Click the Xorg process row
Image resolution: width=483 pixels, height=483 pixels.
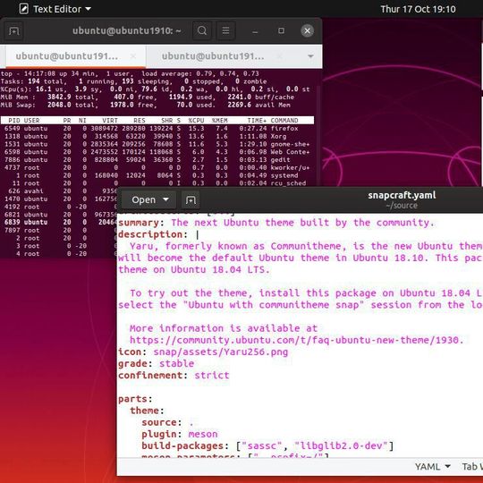click(157, 136)
